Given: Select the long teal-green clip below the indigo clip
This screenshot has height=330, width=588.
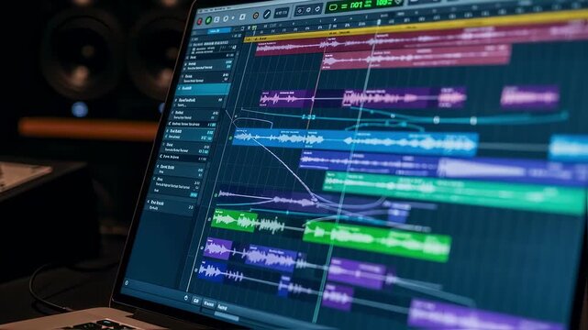Looking at the screenshot, I should (455, 192).
